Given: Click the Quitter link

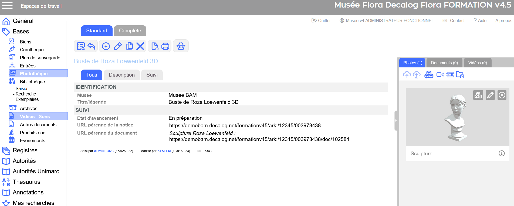Looking at the screenshot, I should pyautogui.click(x=321, y=20).
